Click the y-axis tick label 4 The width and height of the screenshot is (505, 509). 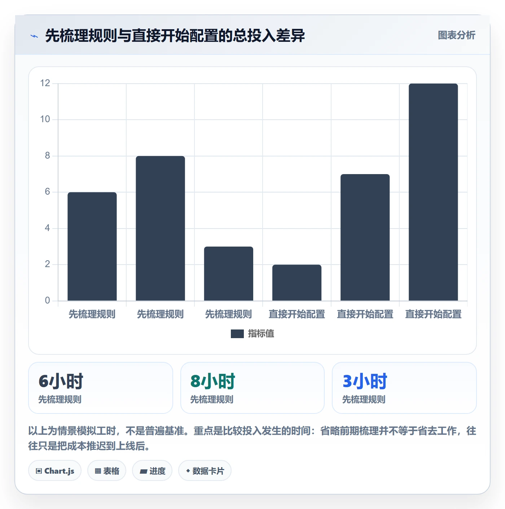tap(47, 228)
